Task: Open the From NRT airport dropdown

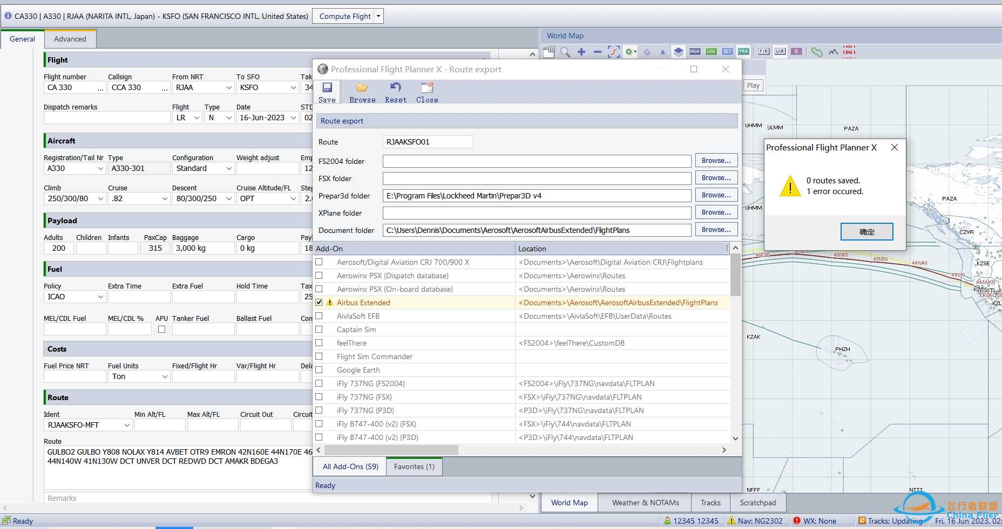Action: point(229,87)
